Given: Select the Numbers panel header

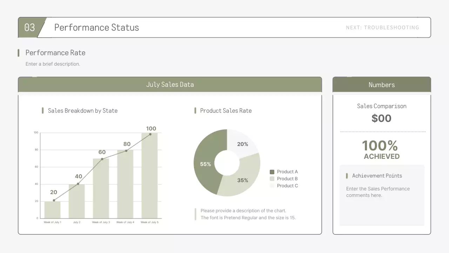Looking at the screenshot, I should click(x=382, y=85).
